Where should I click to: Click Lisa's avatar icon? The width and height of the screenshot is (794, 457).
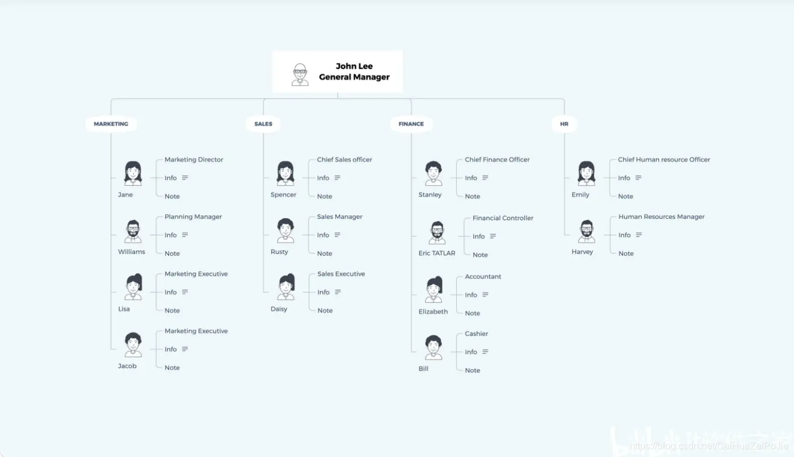[133, 287]
